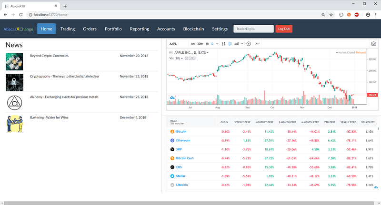Click the EOS coin icon

pyautogui.click(x=172, y=167)
